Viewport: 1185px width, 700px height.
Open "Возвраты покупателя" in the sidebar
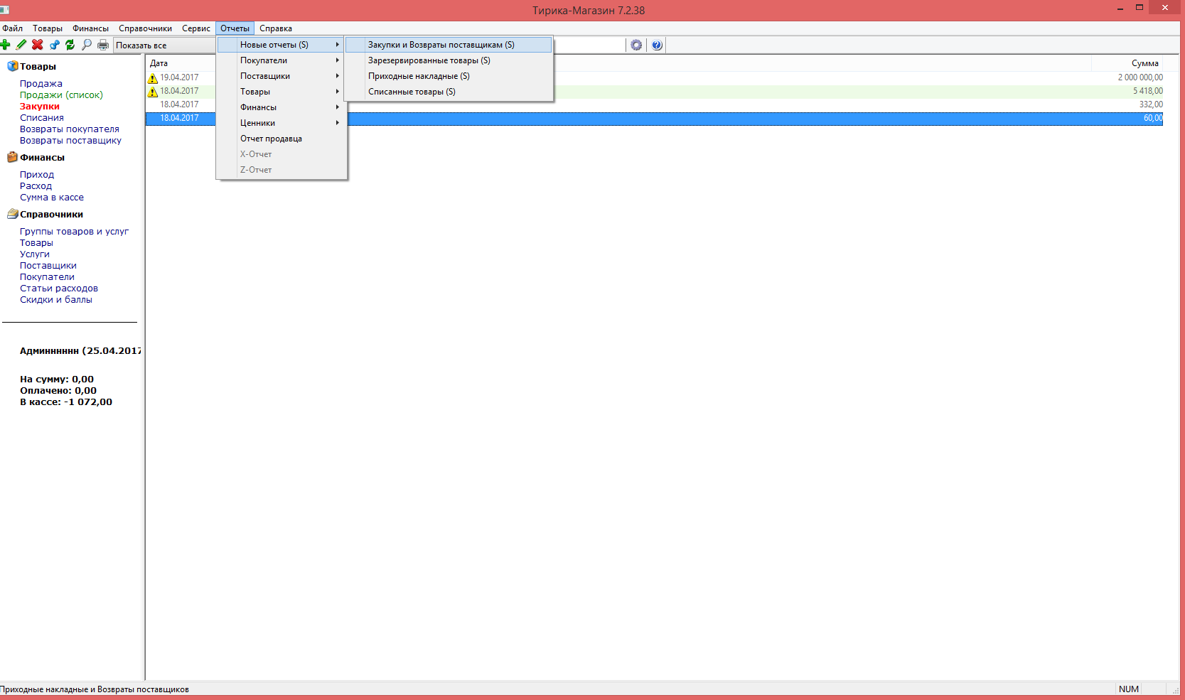click(x=70, y=129)
